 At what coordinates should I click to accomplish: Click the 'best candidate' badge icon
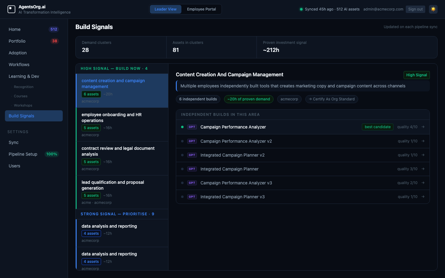(x=378, y=127)
